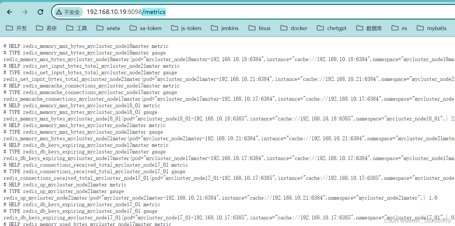
Task: Go forward to the next page
Action: click(x=25, y=12)
